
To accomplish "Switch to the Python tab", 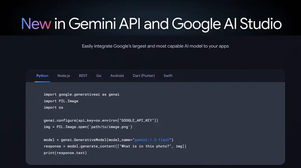I will tap(42, 76).
